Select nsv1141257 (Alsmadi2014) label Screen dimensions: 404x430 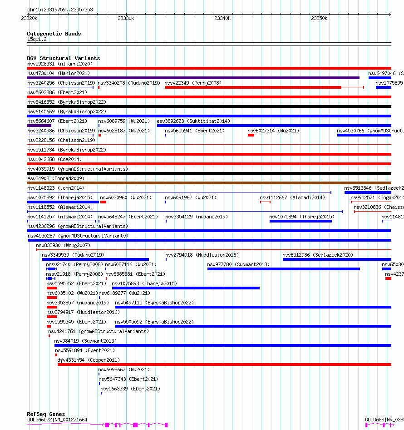click(x=60, y=217)
